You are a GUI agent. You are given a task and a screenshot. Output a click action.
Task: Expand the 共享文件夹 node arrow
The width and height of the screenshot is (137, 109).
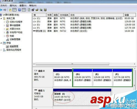[x=4, y=29]
